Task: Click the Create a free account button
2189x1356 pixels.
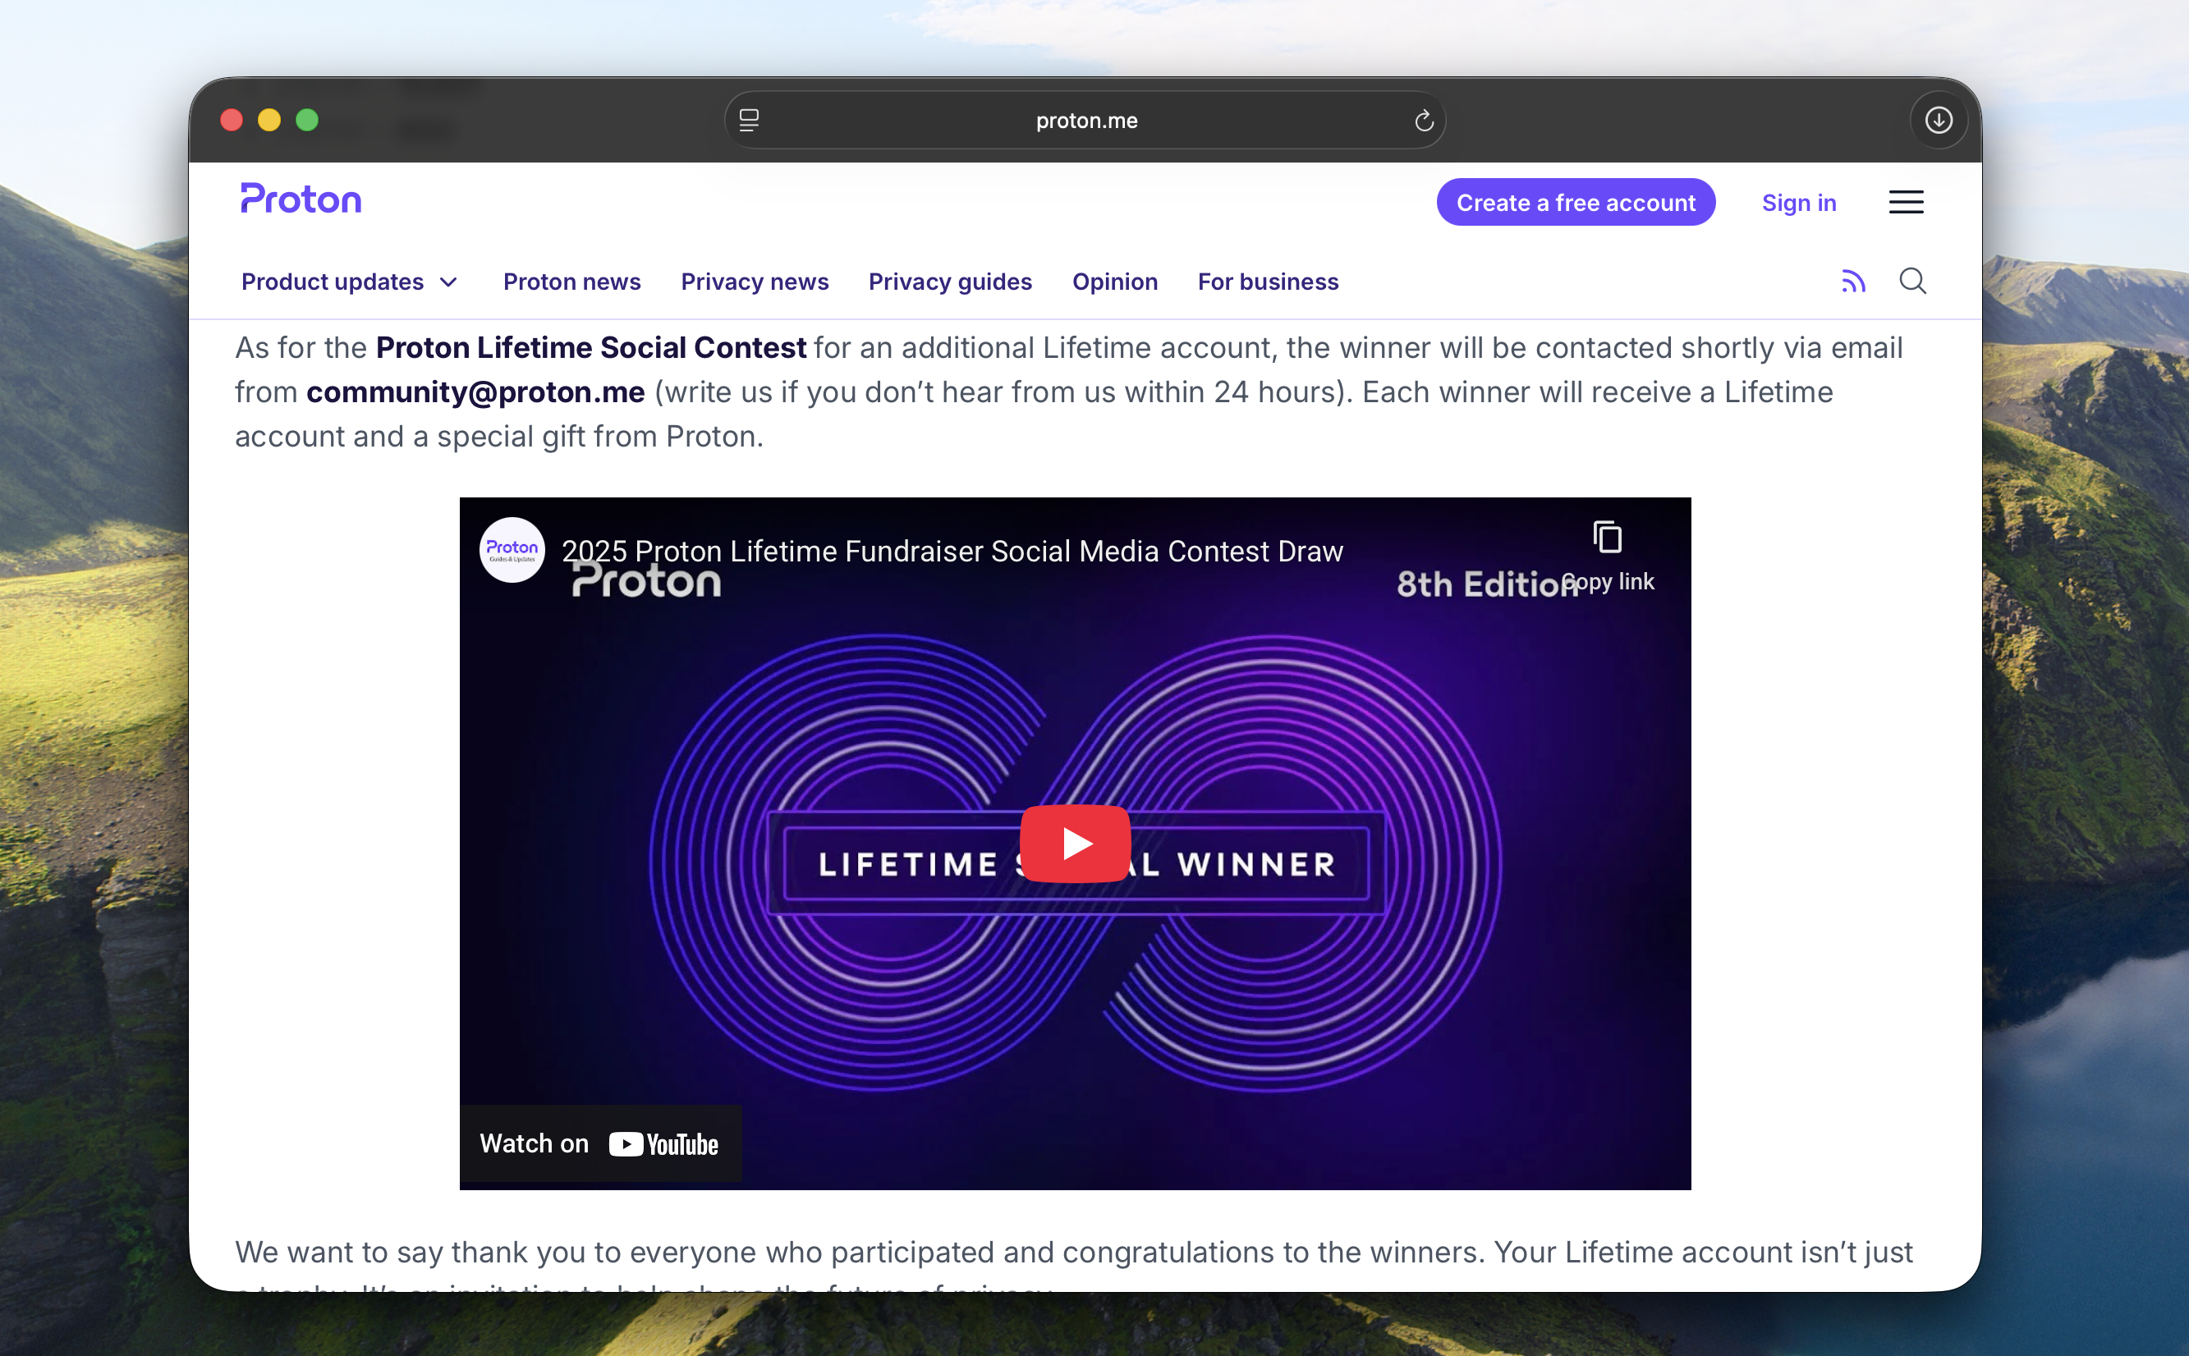Action: pos(1575,202)
